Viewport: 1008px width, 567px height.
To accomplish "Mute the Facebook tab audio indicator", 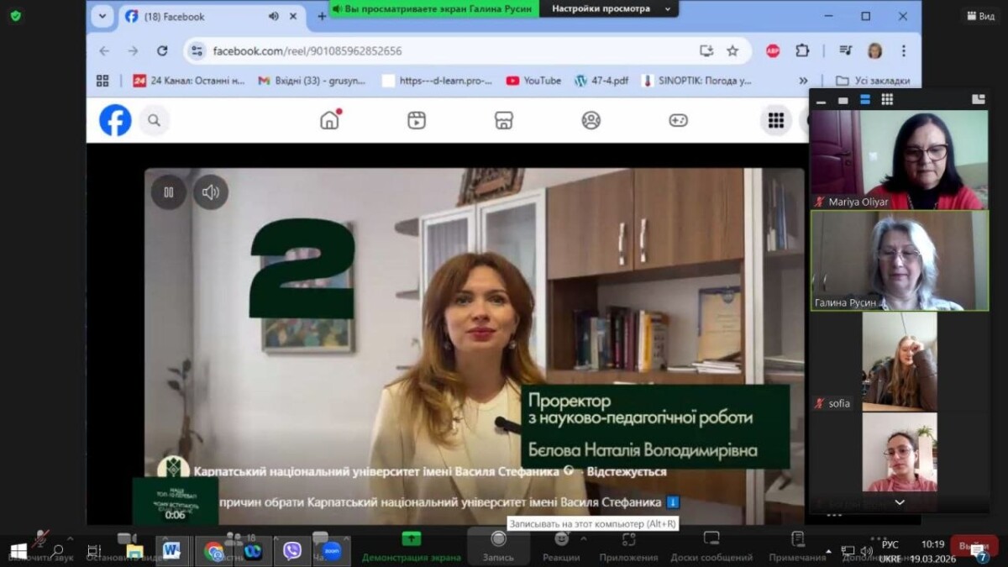I will pyautogui.click(x=273, y=16).
